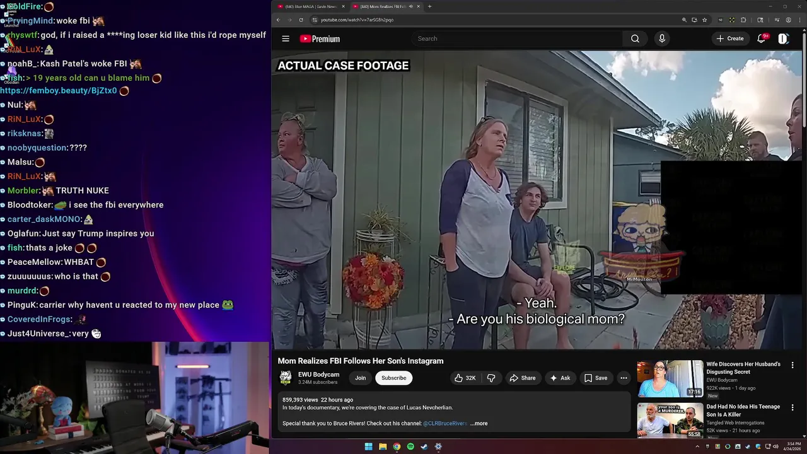The image size is (807, 454).
Task: Start voice search with microphone icon
Action: point(661,38)
